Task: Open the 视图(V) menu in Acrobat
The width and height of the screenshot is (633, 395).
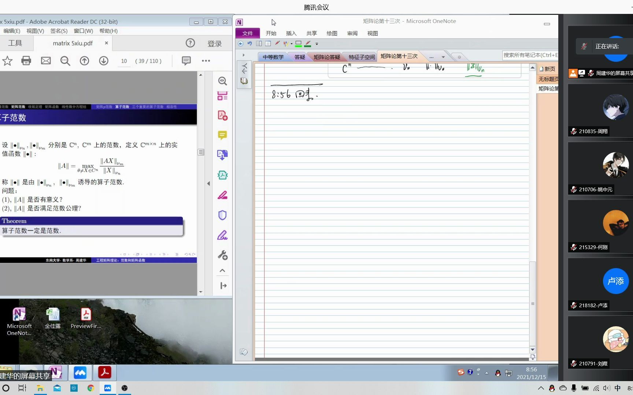Action: pyautogui.click(x=35, y=31)
